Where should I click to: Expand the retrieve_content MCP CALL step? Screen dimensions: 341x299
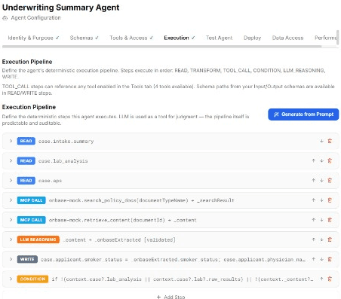11,220
